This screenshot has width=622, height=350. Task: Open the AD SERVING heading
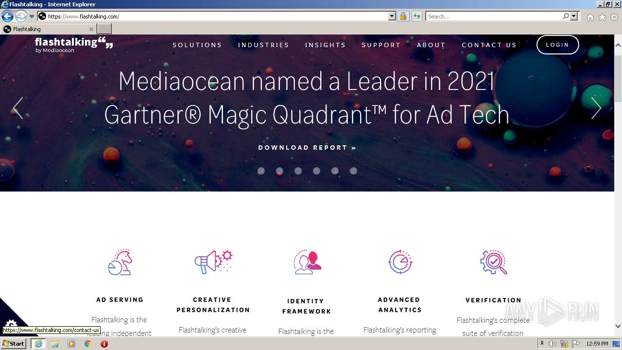(x=120, y=299)
